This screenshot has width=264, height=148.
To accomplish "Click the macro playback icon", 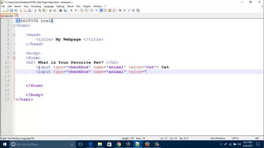I will tap(129, 11).
